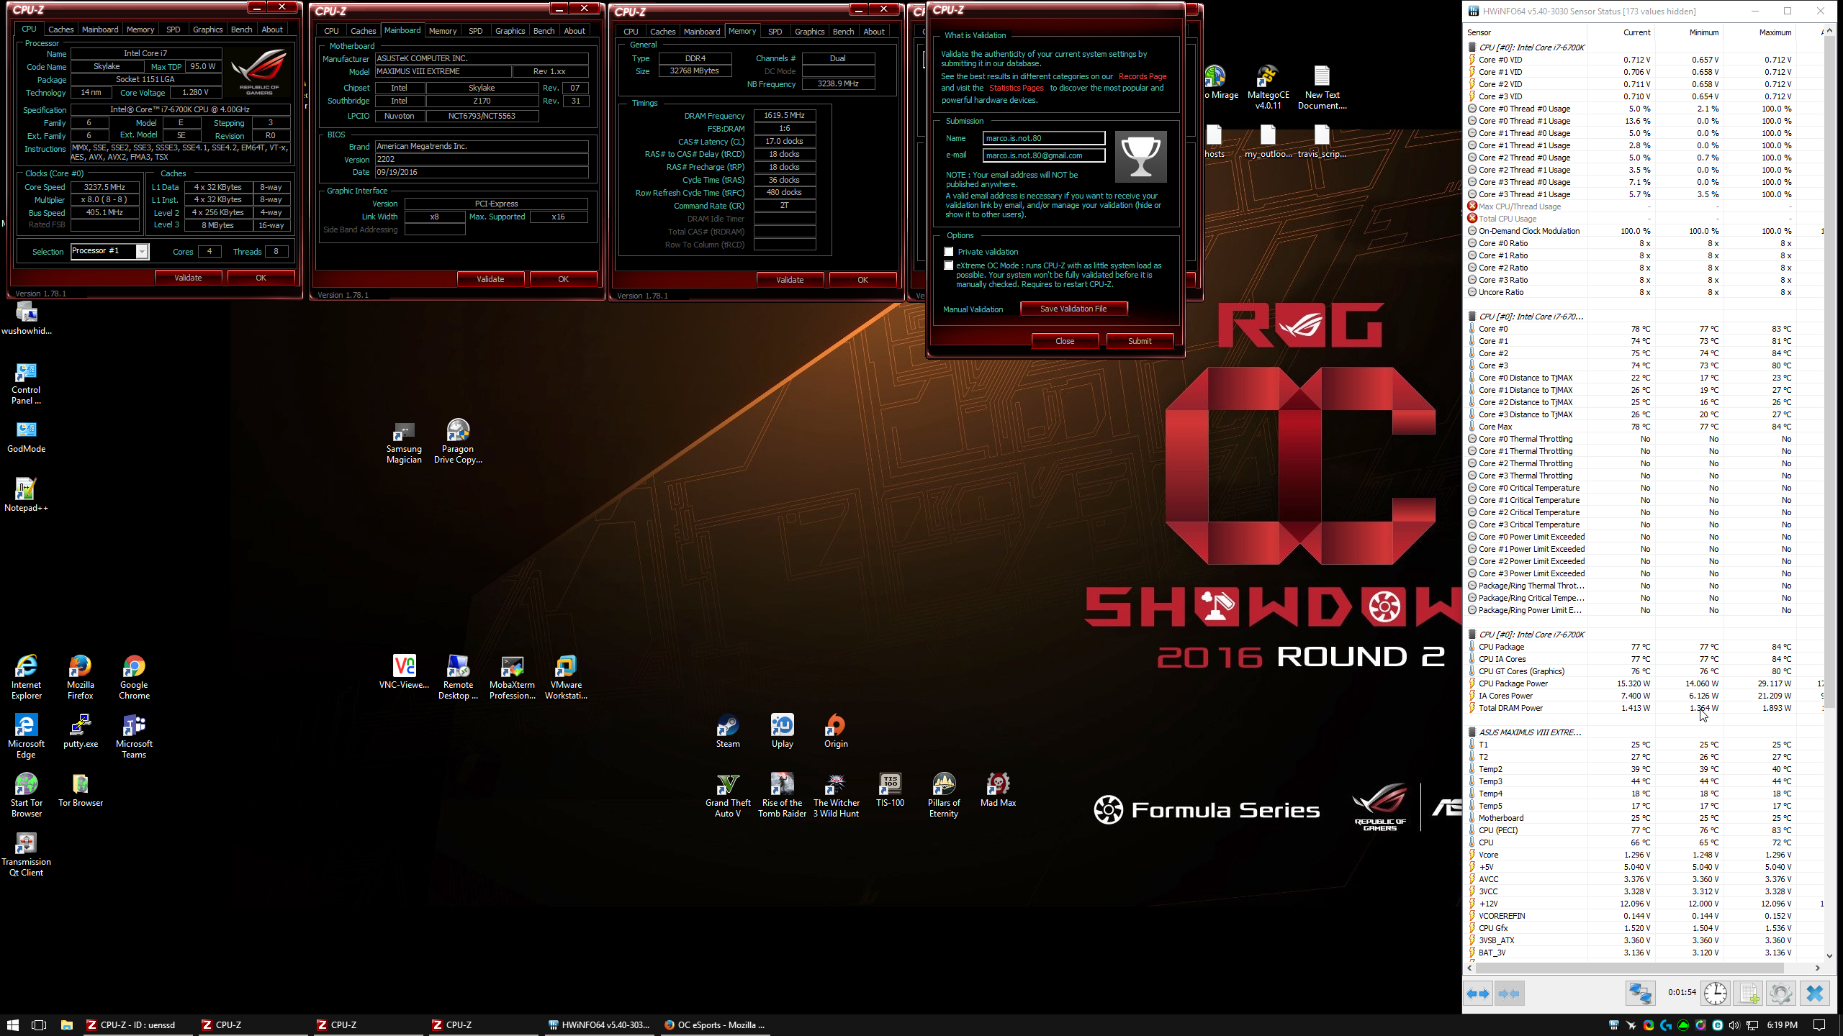
Task: Switch to Caches tab in first CPU-Z window
Action: tap(60, 29)
